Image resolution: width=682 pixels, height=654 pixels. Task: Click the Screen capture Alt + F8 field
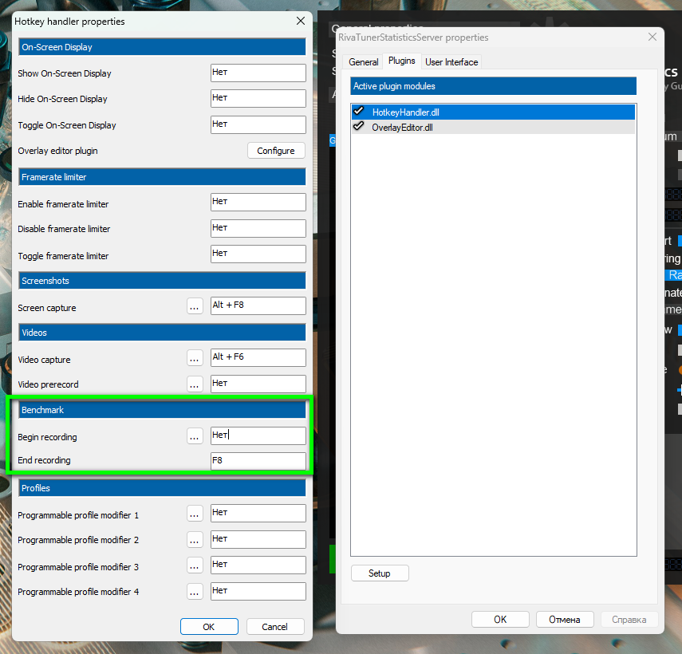coord(258,305)
